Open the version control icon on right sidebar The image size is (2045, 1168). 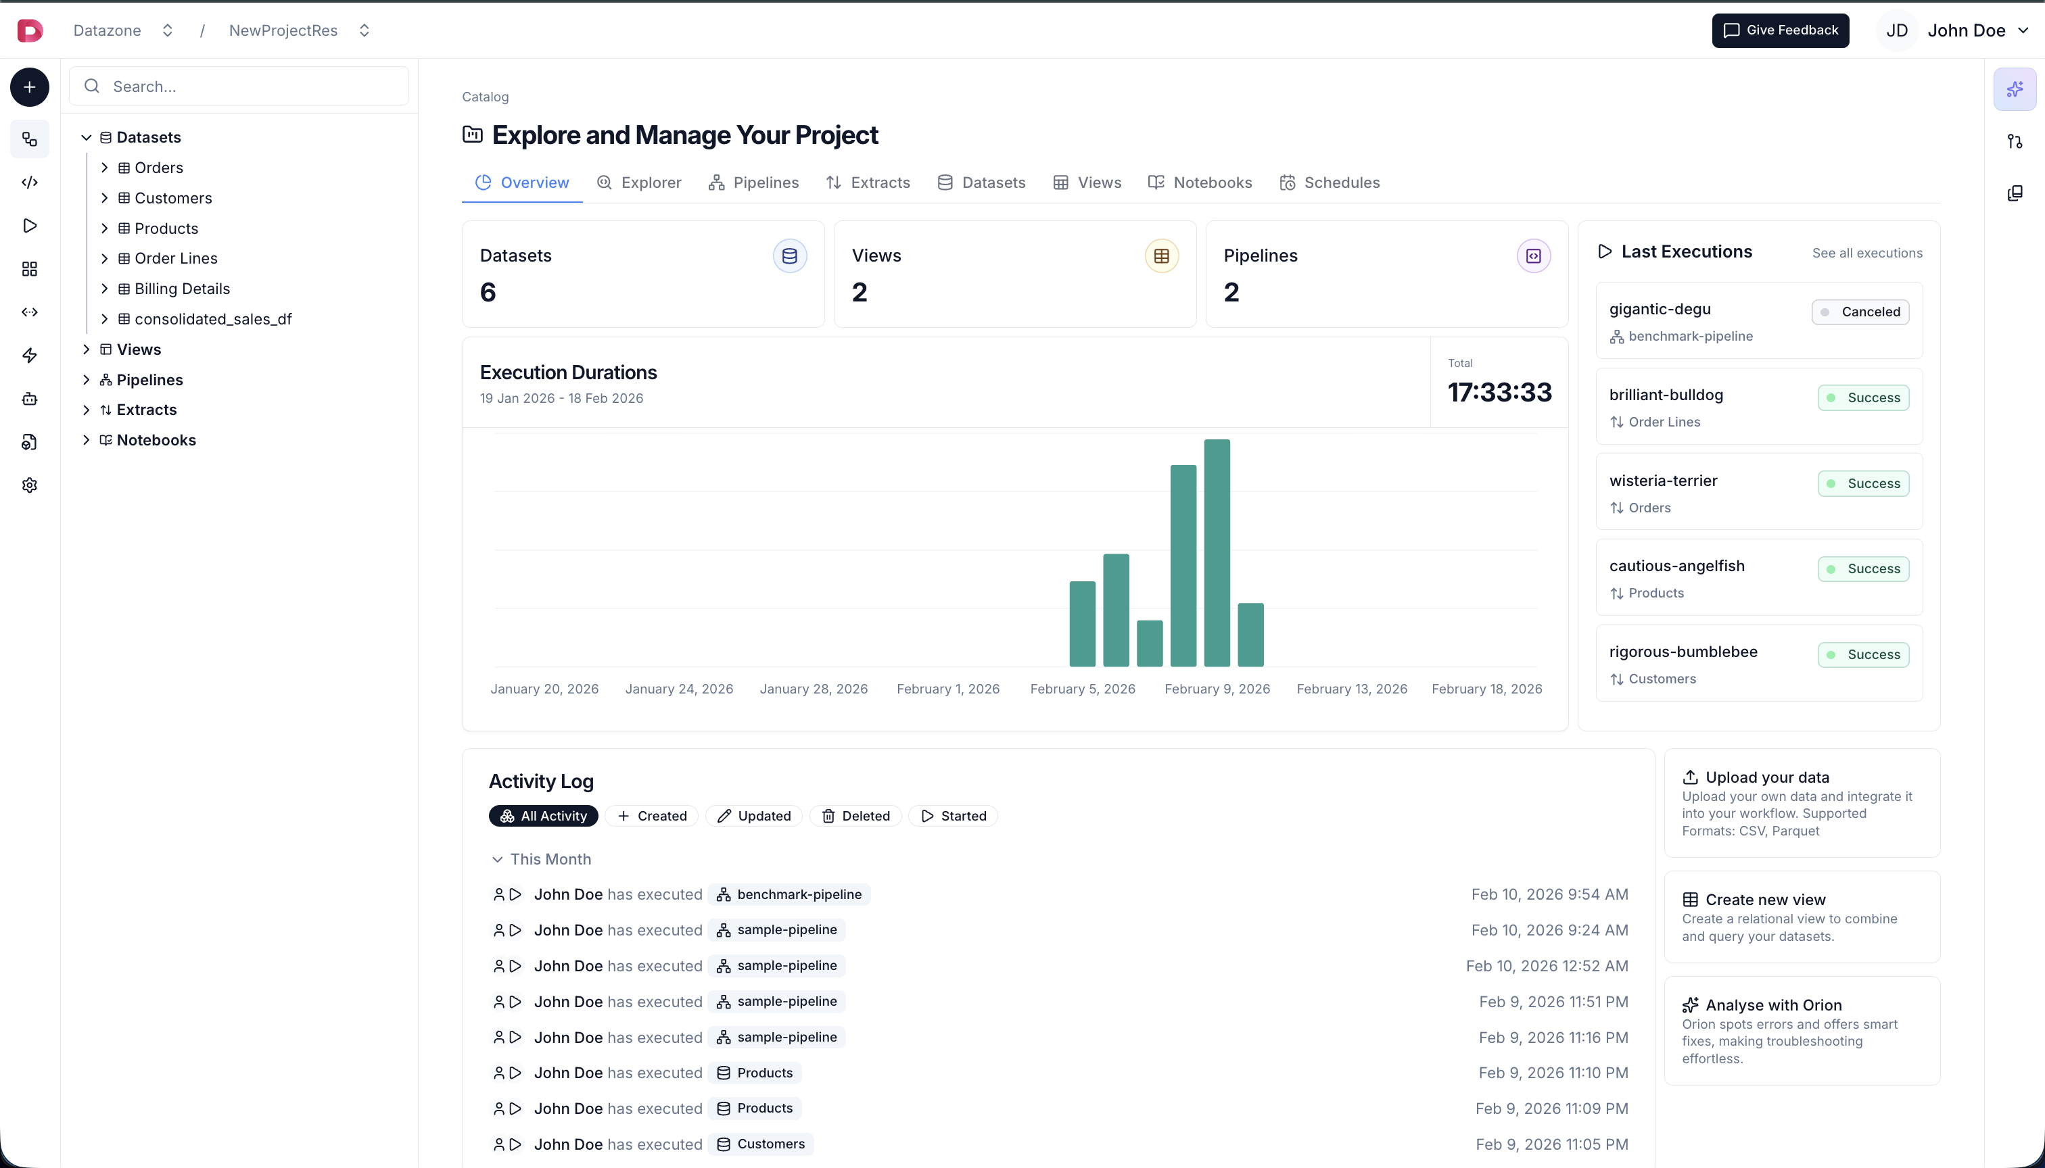[x=2015, y=141]
